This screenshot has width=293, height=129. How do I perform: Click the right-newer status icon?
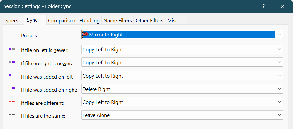(12, 62)
